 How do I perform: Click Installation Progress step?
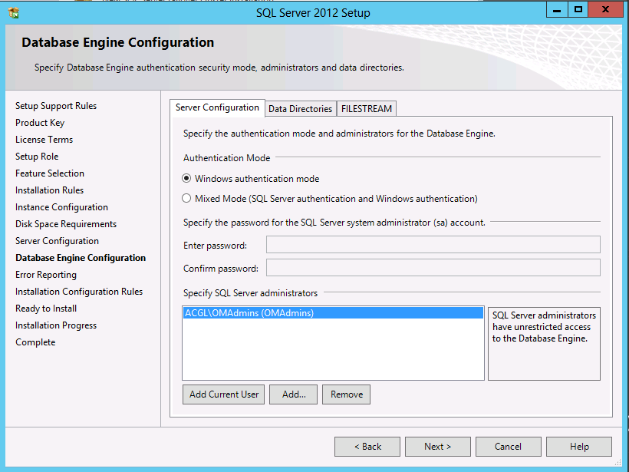point(56,325)
